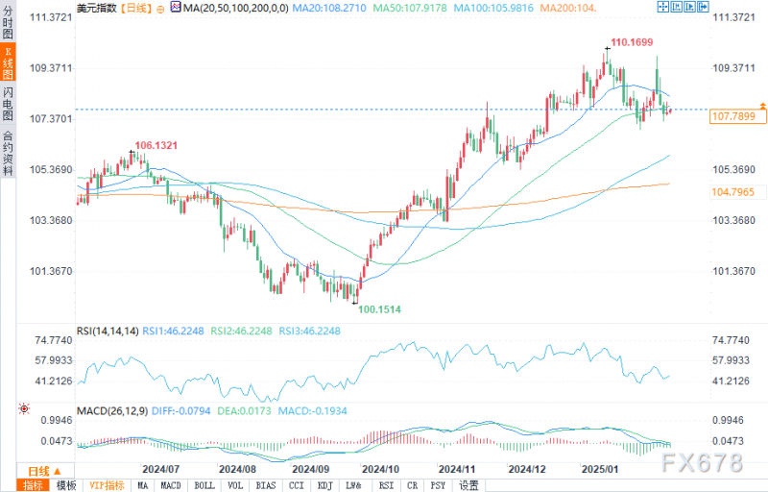Switch to 分时图 view in left sidebar
768x492 pixels.
[8, 22]
